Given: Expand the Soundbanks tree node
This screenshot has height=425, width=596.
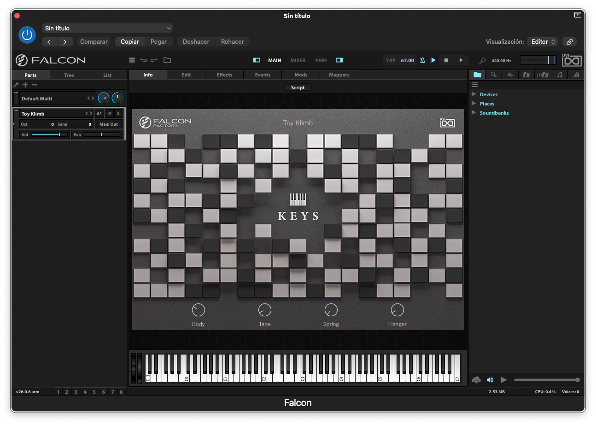Looking at the screenshot, I should [474, 113].
